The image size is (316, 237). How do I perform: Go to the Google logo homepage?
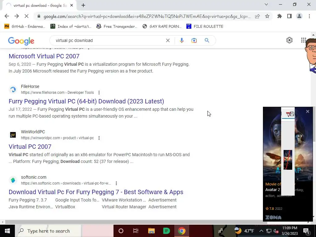pyautogui.click(x=21, y=41)
